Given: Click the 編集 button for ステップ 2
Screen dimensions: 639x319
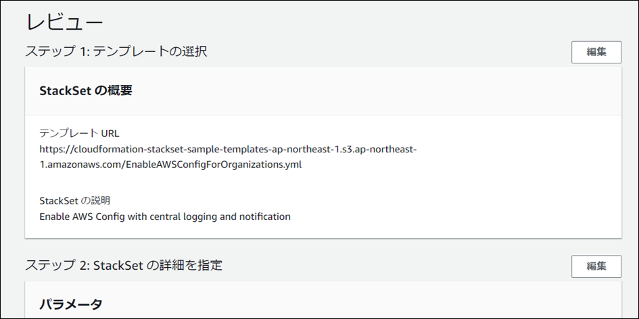Looking at the screenshot, I should (x=596, y=266).
